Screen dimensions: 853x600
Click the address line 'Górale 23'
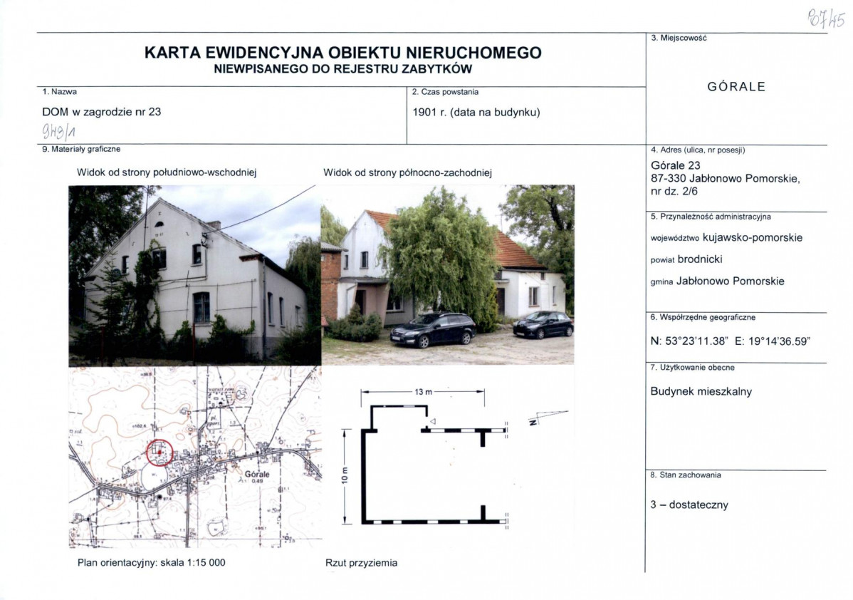coord(675,165)
